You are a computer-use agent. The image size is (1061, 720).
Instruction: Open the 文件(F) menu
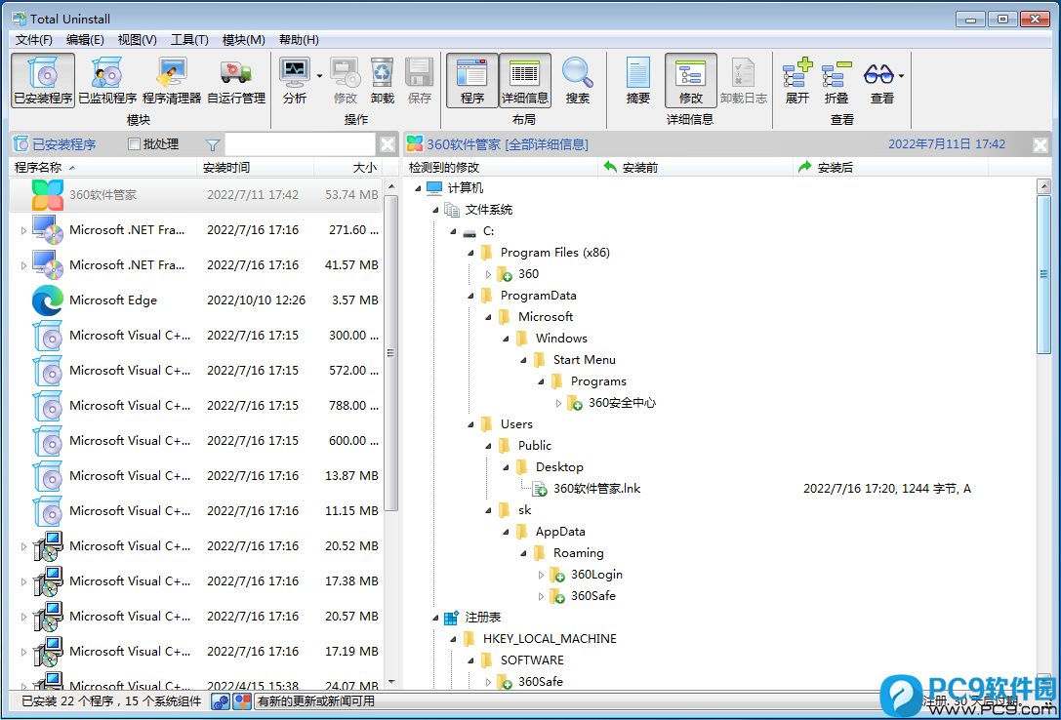tap(34, 40)
